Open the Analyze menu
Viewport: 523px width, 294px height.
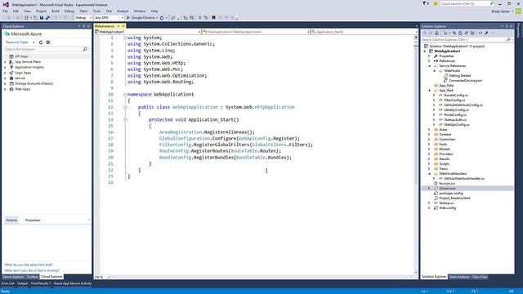(x=123, y=11)
